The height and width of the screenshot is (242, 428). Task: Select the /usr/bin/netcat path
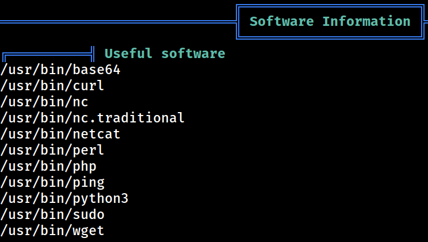pos(60,134)
